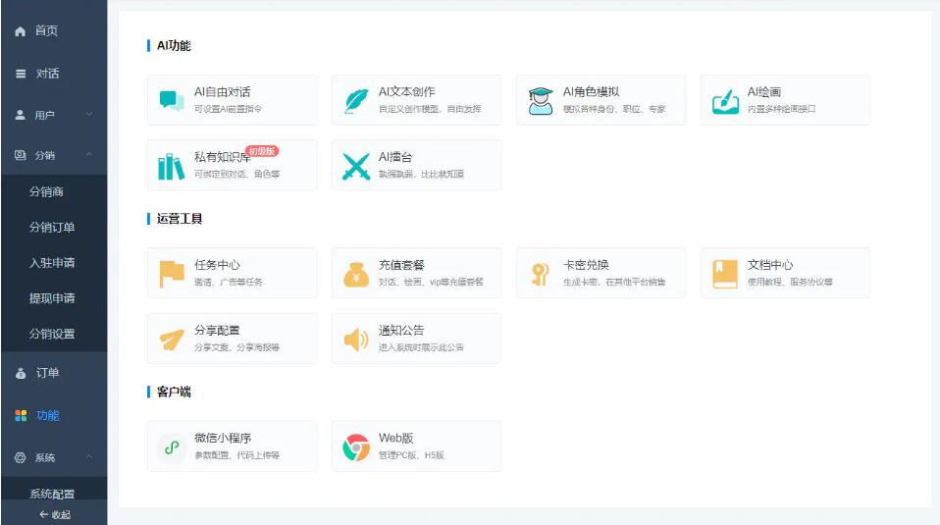Open the 通知公告 announcement card

[416, 339]
